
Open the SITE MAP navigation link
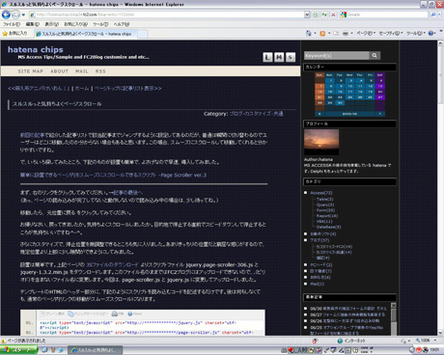tap(31, 71)
